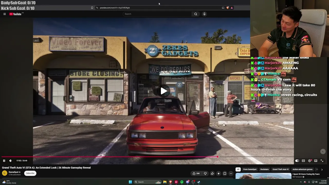Click the video title text below player
Screen dimensions: 329x185
[x=46, y=168]
